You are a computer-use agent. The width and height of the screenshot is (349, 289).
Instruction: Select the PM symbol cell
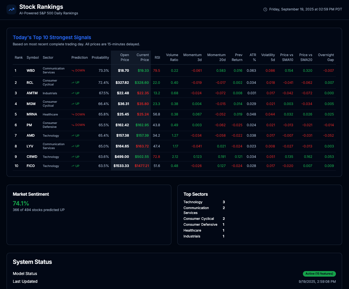[x=29, y=125]
